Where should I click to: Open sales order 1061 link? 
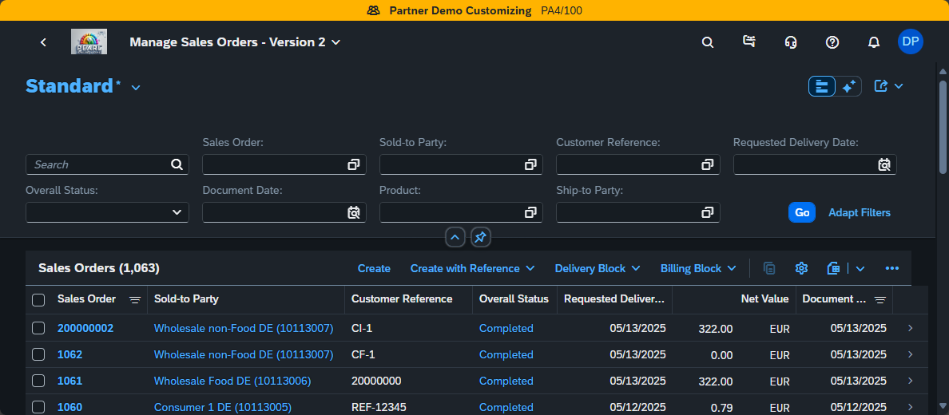(69, 381)
